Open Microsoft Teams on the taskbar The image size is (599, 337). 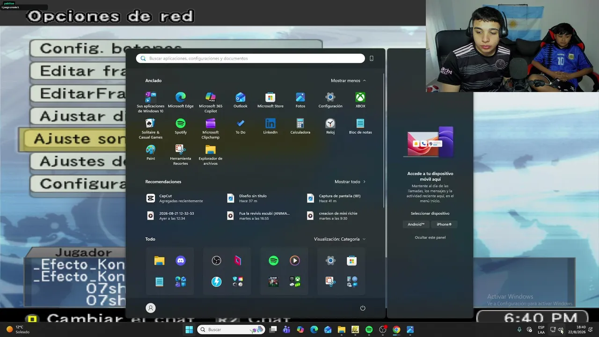tap(286, 330)
